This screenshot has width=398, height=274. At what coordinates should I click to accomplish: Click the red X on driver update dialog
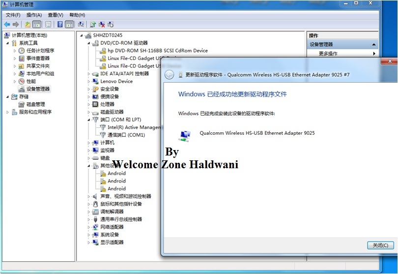(390, 61)
